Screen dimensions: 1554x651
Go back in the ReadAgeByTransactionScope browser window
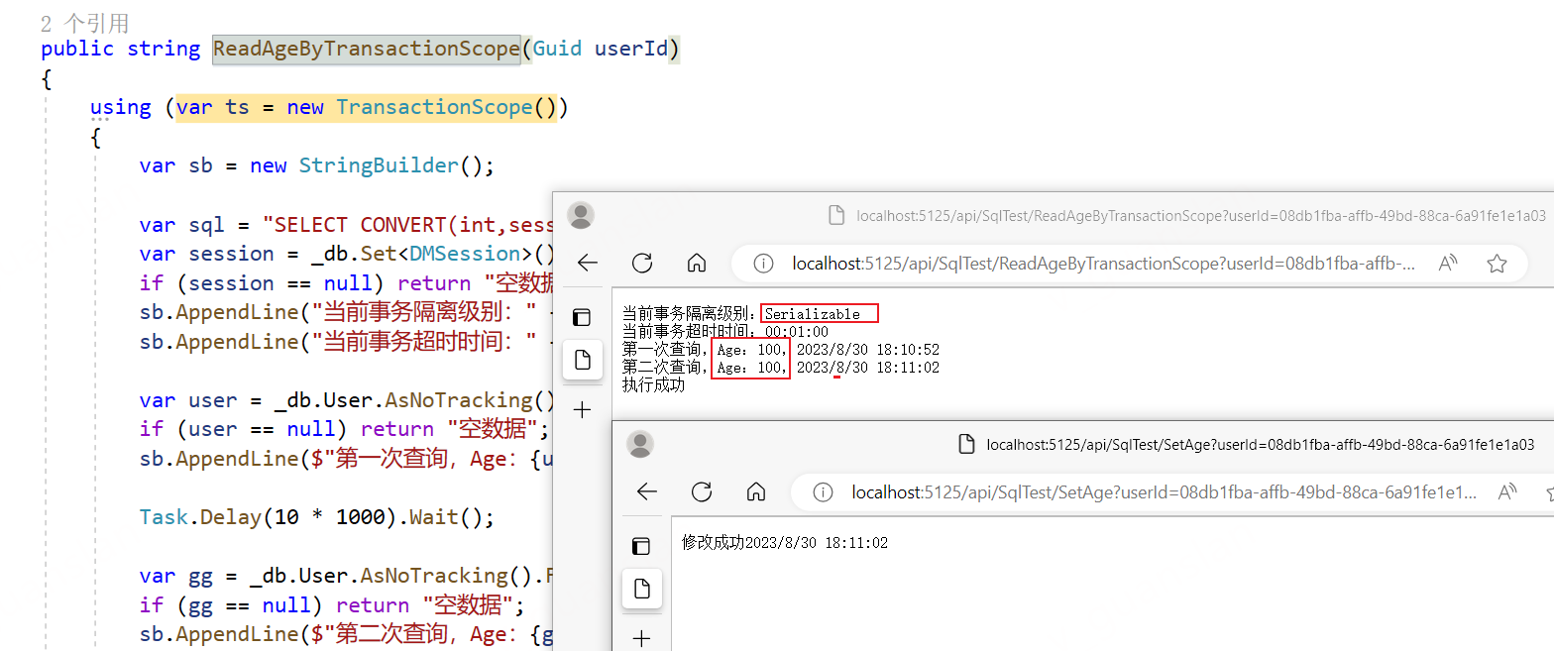pyautogui.click(x=588, y=263)
